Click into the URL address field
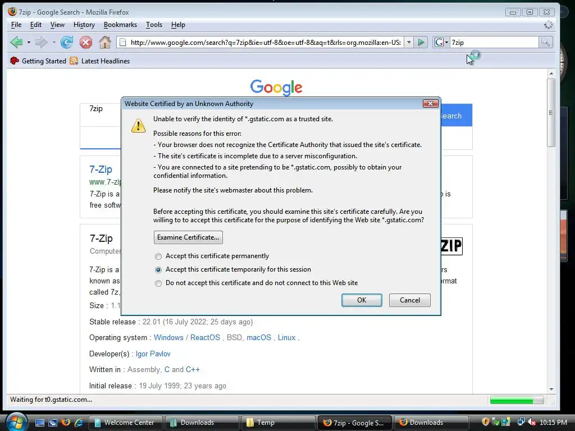The height and width of the screenshot is (431, 575). click(266, 43)
